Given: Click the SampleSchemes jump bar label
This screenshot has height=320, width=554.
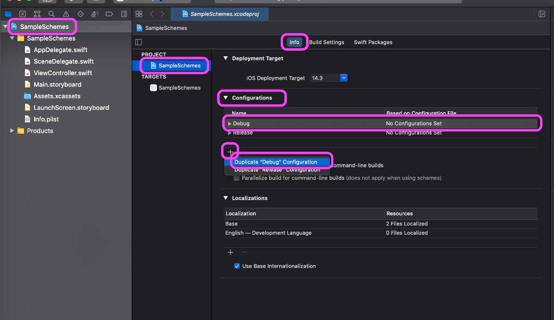Looking at the screenshot, I should (166, 28).
